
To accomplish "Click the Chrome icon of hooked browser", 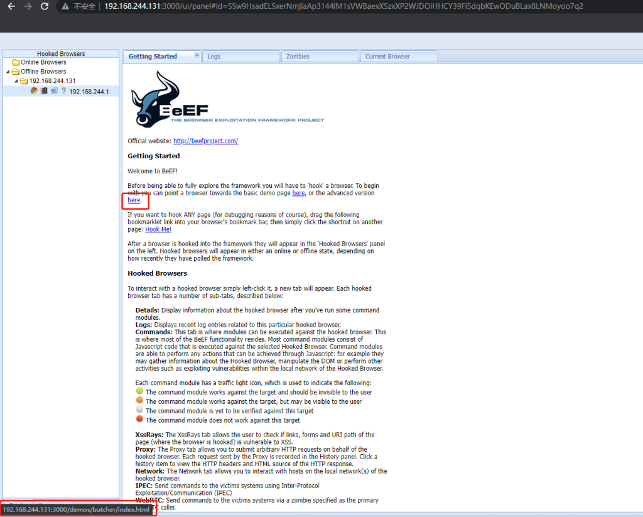I will point(34,90).
